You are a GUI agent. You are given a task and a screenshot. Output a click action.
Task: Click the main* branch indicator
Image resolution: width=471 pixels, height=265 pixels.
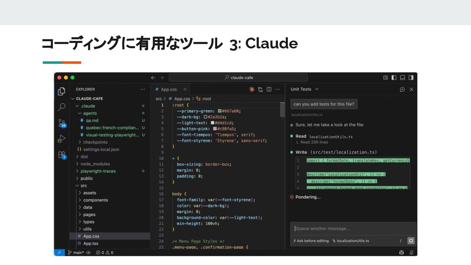[76, 253]
